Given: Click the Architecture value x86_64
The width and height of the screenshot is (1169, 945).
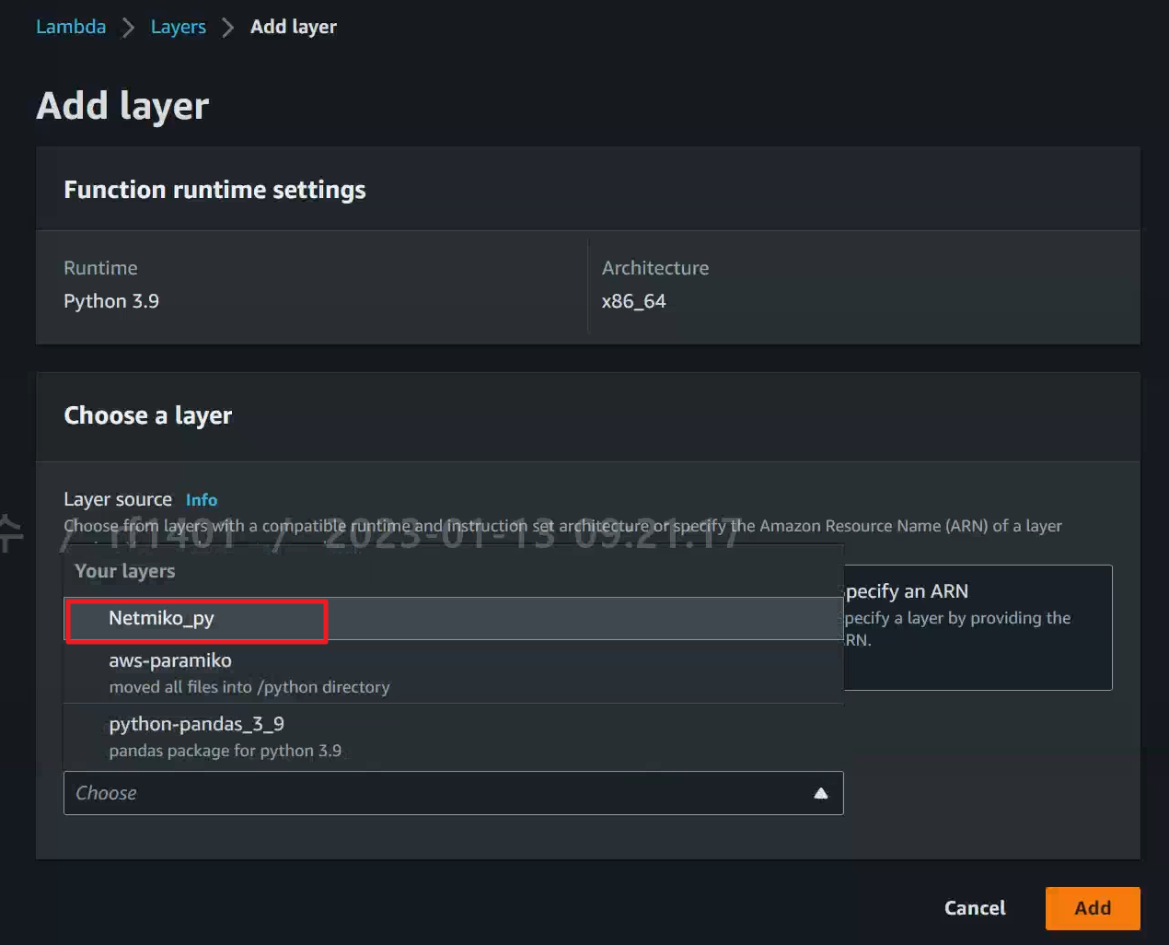Looking at the screenshot, I should click(634, 301).
